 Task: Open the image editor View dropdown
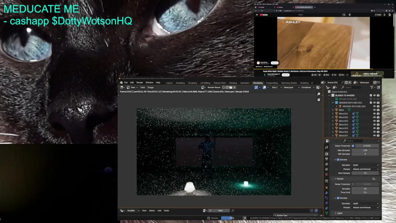pos(133,87)
